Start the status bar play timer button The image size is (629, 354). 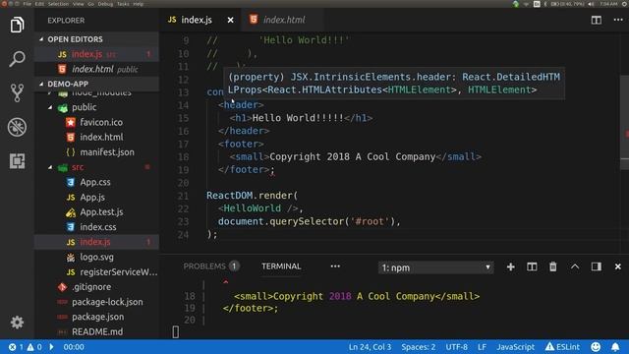pos(51,347)
